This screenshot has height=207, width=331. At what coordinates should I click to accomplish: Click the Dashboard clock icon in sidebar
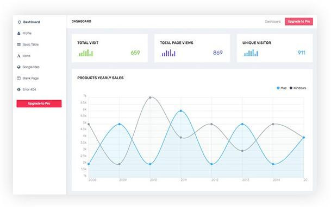[x=20, y=22]
